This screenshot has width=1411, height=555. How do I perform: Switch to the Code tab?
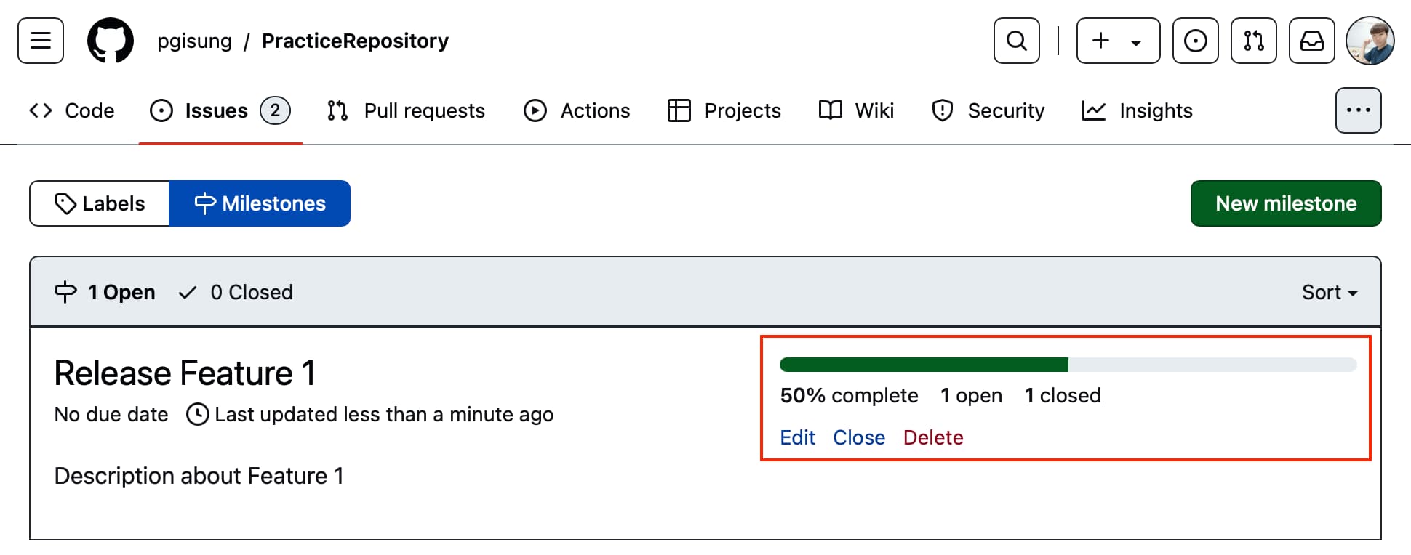(x=72, y=110)
